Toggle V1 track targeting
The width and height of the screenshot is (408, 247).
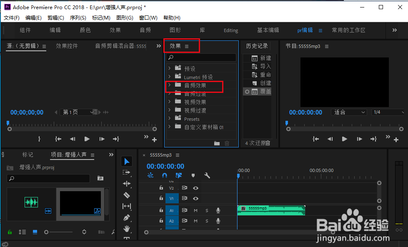171,198
